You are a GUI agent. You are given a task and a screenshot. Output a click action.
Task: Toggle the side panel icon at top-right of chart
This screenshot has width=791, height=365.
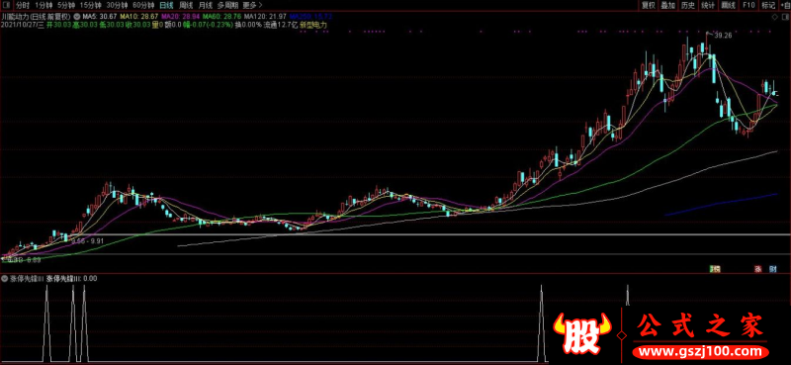(x=785, y=17)
